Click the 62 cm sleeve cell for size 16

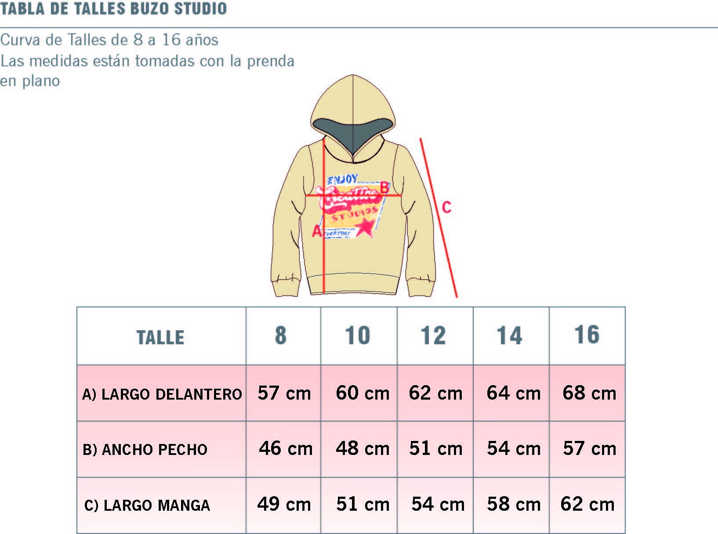tap(587, 504)
